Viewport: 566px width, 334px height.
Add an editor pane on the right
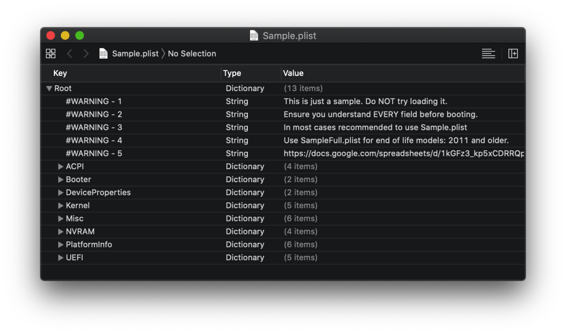pos(513,54)
